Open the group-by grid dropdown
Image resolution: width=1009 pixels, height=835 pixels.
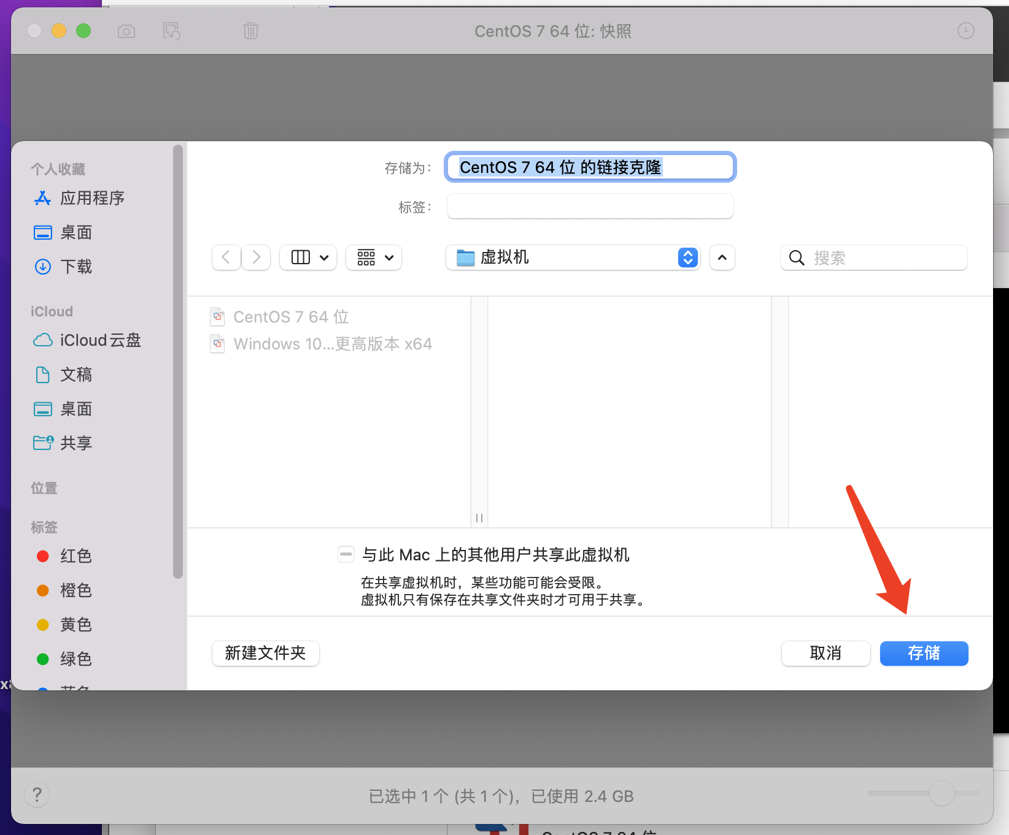374,257
